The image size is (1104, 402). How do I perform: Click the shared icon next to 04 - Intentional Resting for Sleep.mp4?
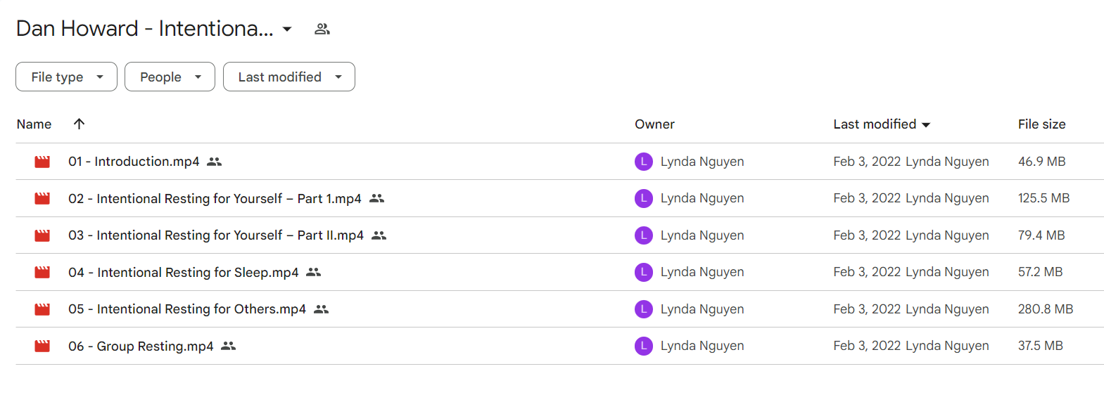(x=314, y=272)
